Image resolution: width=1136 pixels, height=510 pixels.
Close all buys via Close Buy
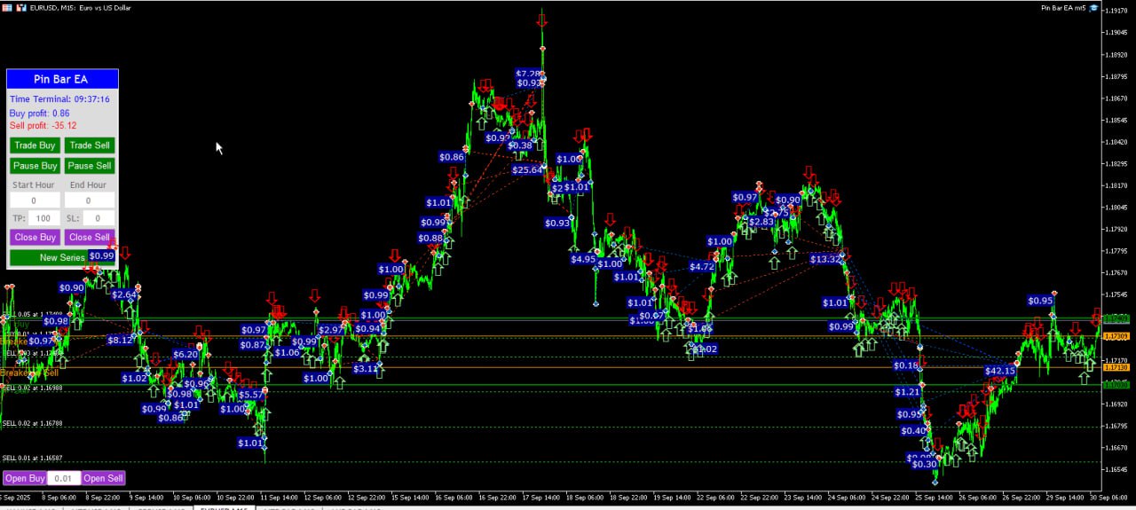[x=35, y=237]
